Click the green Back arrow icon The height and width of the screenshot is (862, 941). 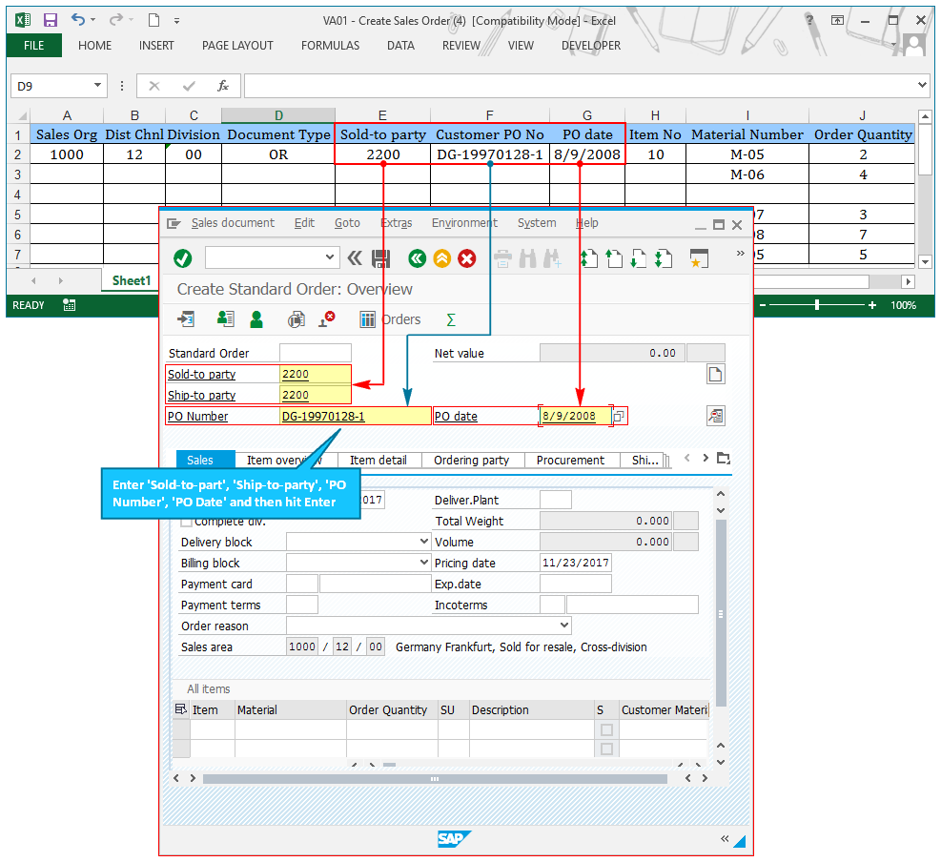tap(417, 258)
